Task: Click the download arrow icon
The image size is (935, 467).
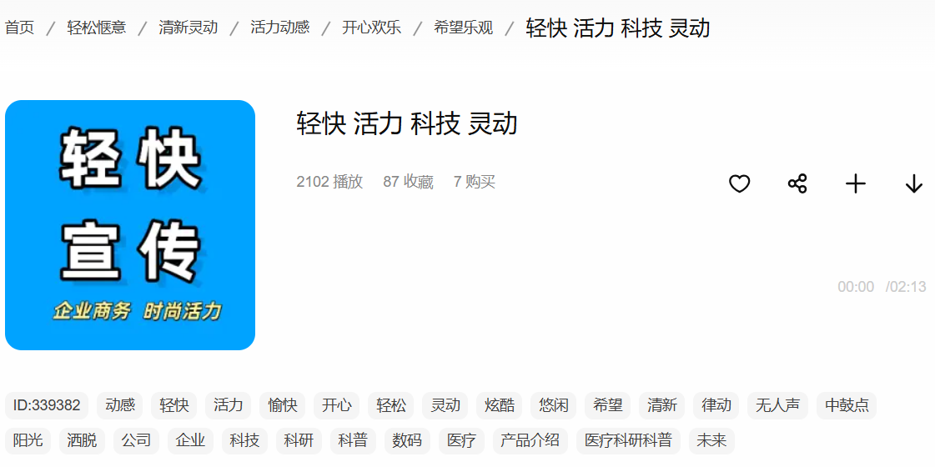Action: tap(914, 183)
